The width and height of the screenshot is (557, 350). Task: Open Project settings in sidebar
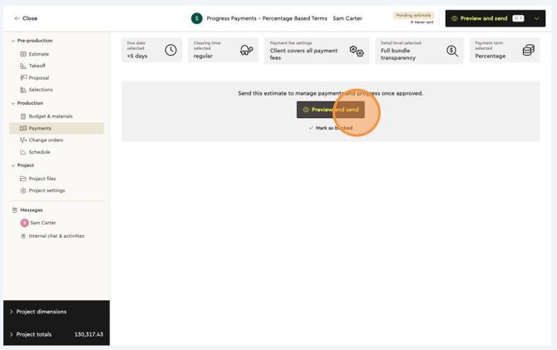click(46, 190)
